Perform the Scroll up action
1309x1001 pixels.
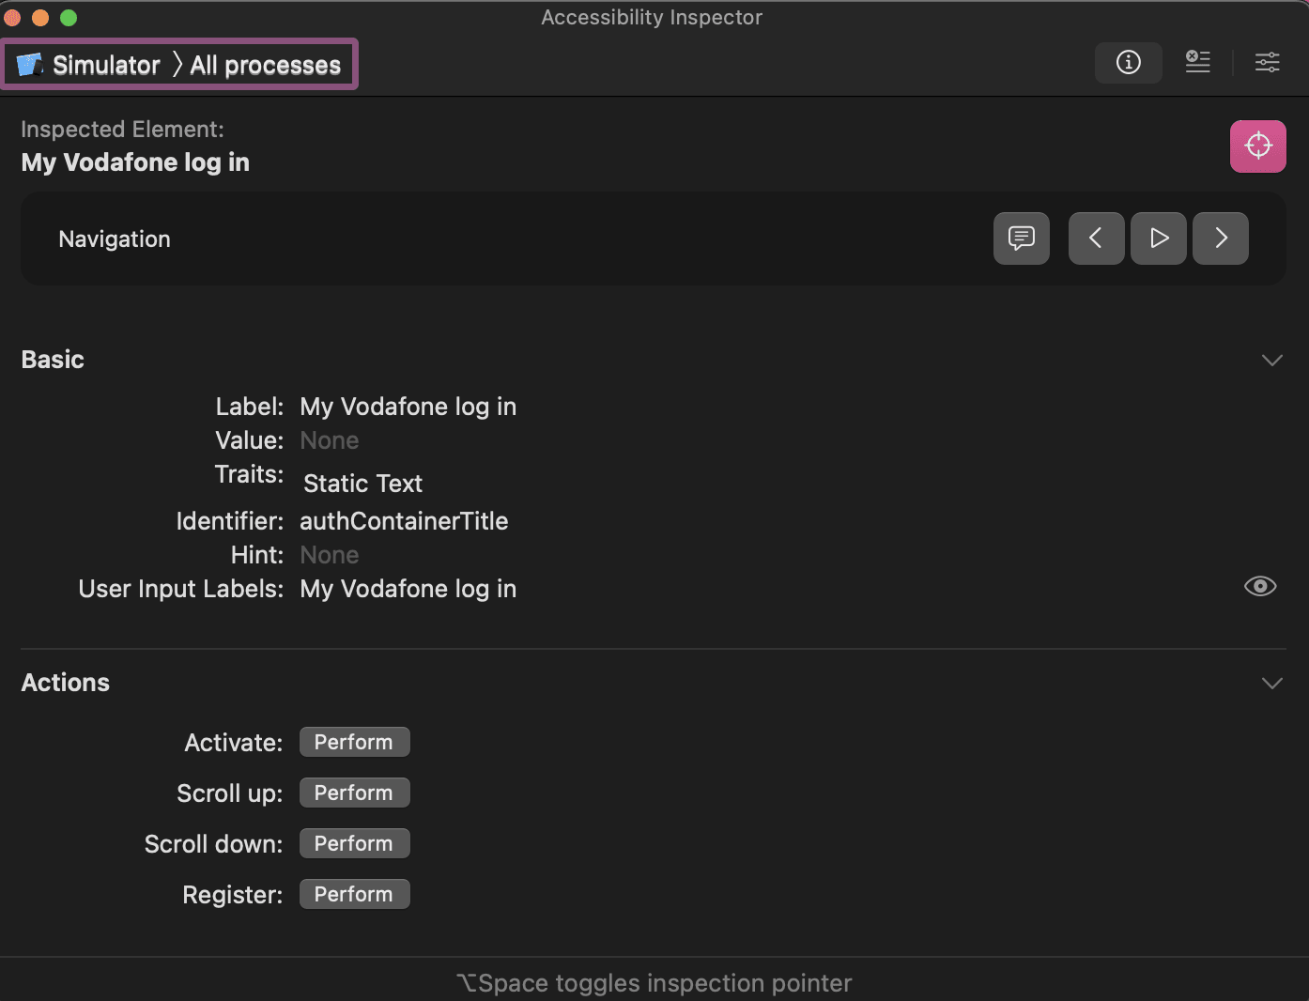pos(354,793)
